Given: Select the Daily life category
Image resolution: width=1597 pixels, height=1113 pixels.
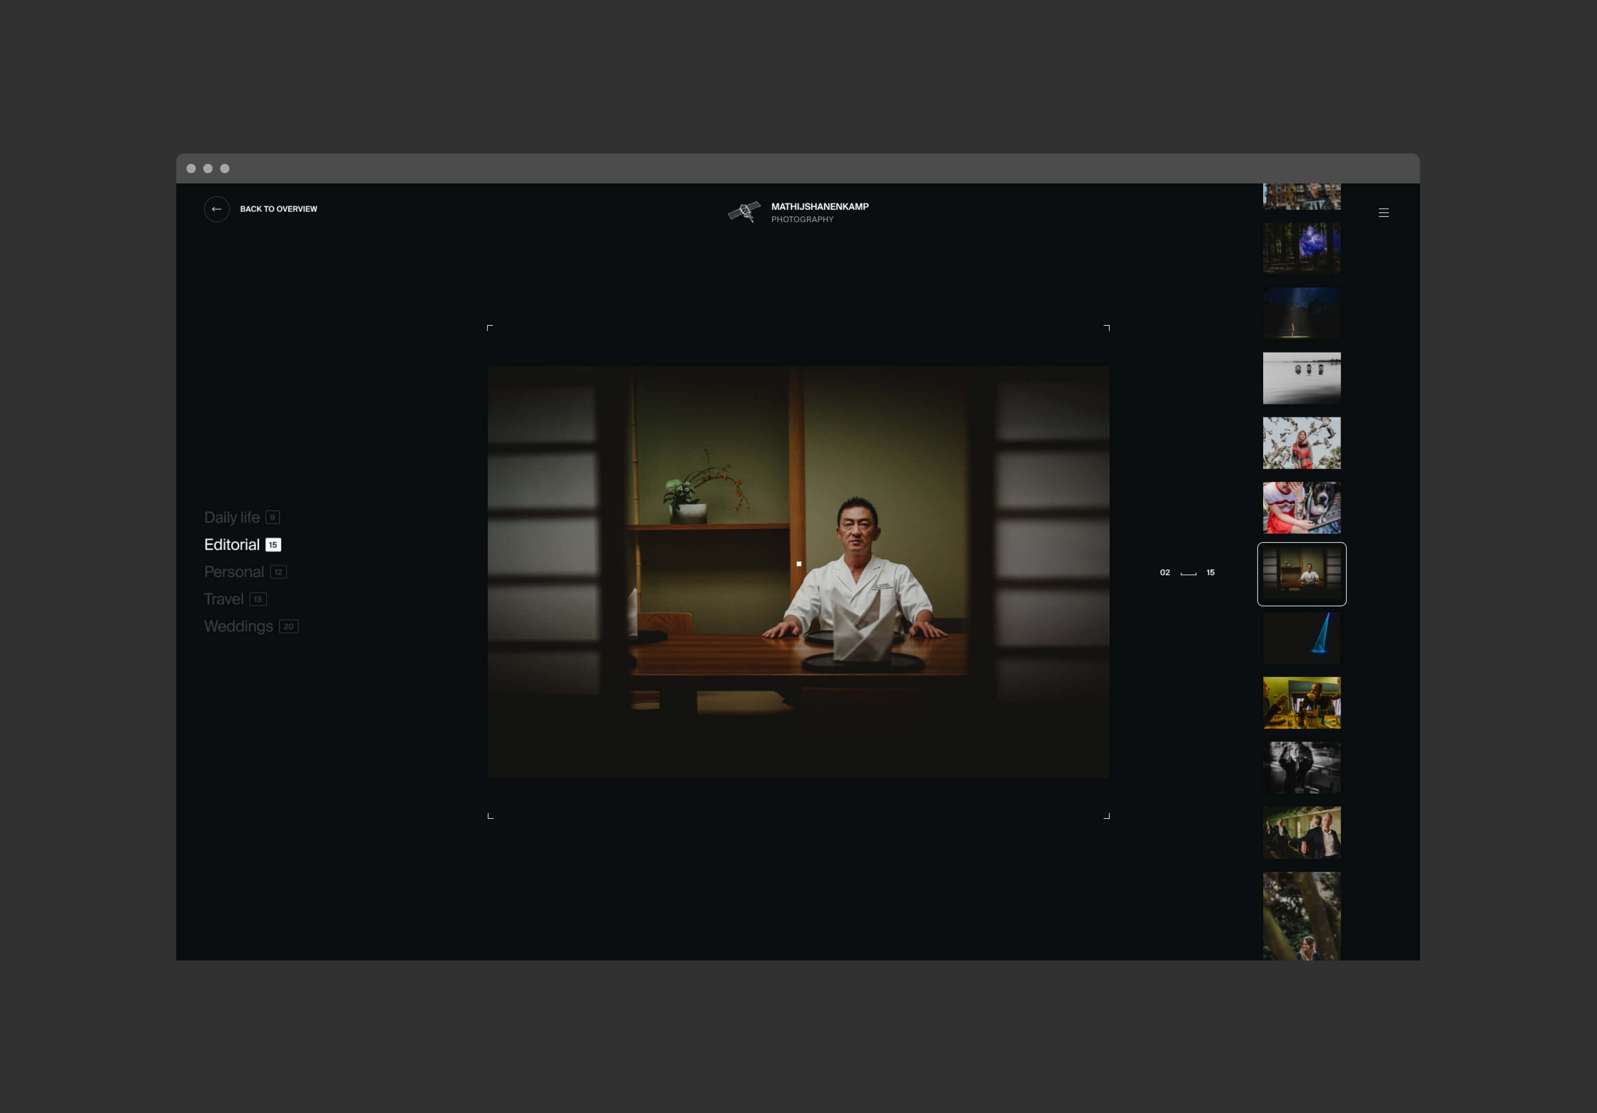Looking at the screenshot, I should point(231,517).
